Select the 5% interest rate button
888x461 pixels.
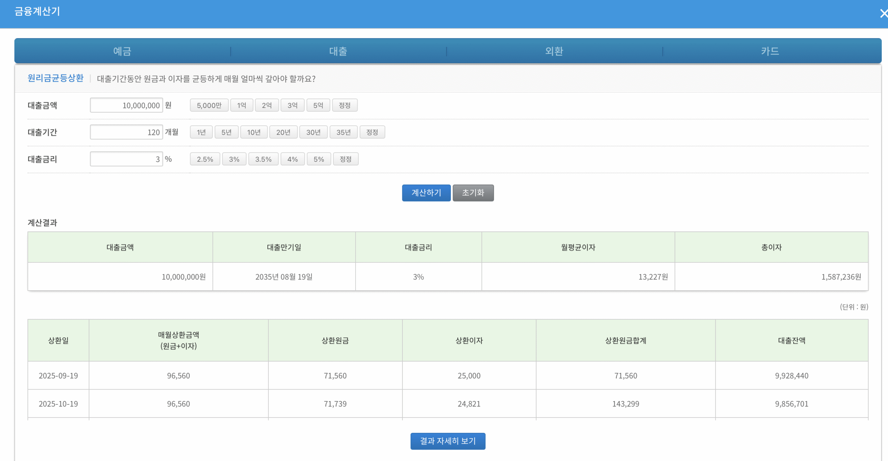[318, 159]
